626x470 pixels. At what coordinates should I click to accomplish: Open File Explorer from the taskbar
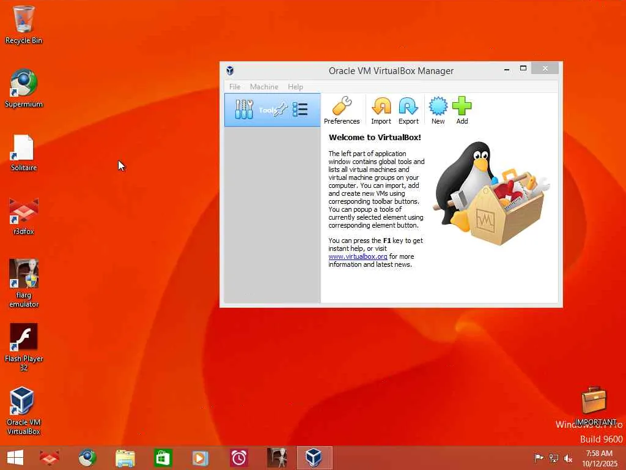click(125, 458)
